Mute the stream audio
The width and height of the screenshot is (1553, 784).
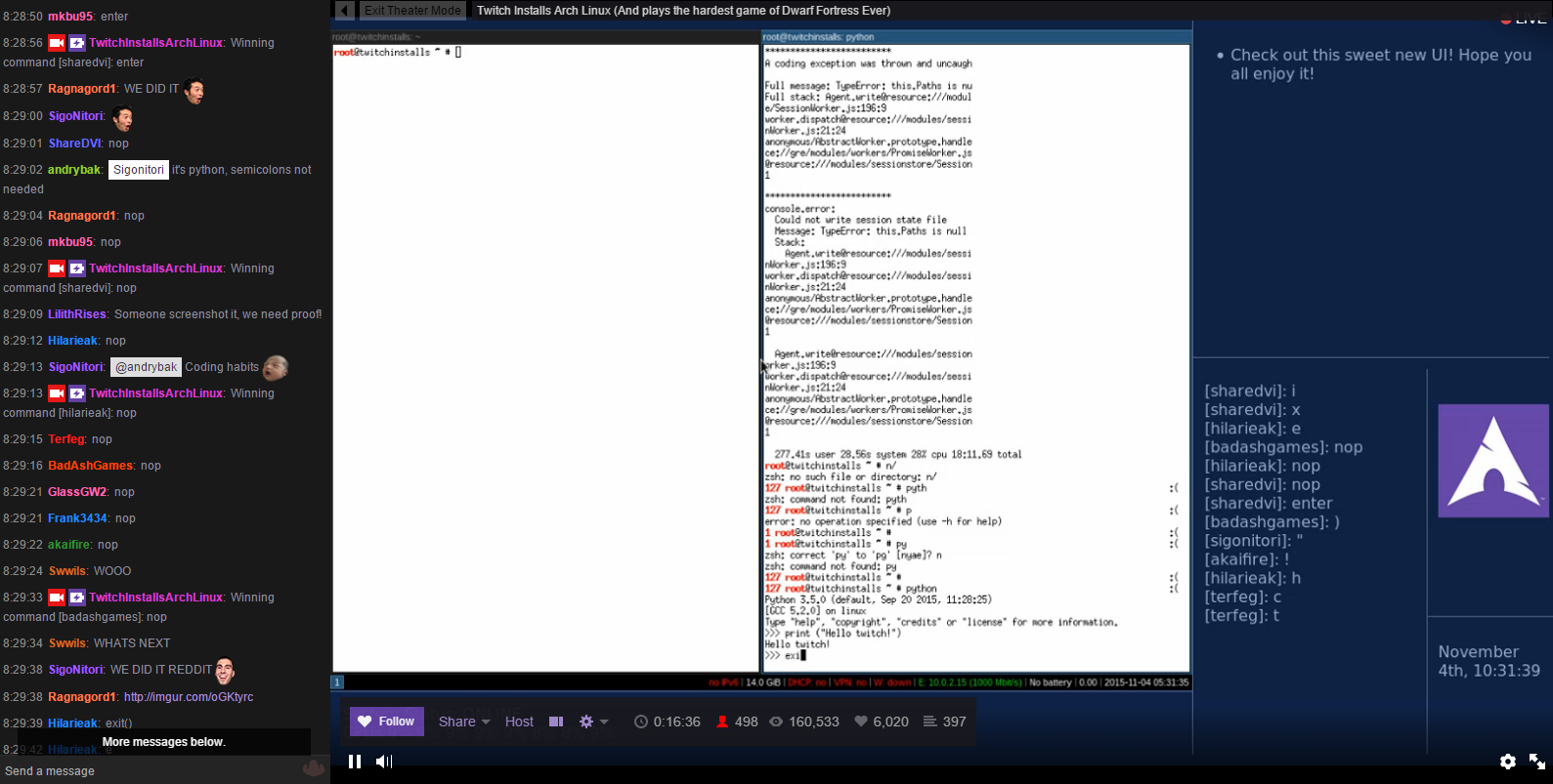click(x=384, y=762)
